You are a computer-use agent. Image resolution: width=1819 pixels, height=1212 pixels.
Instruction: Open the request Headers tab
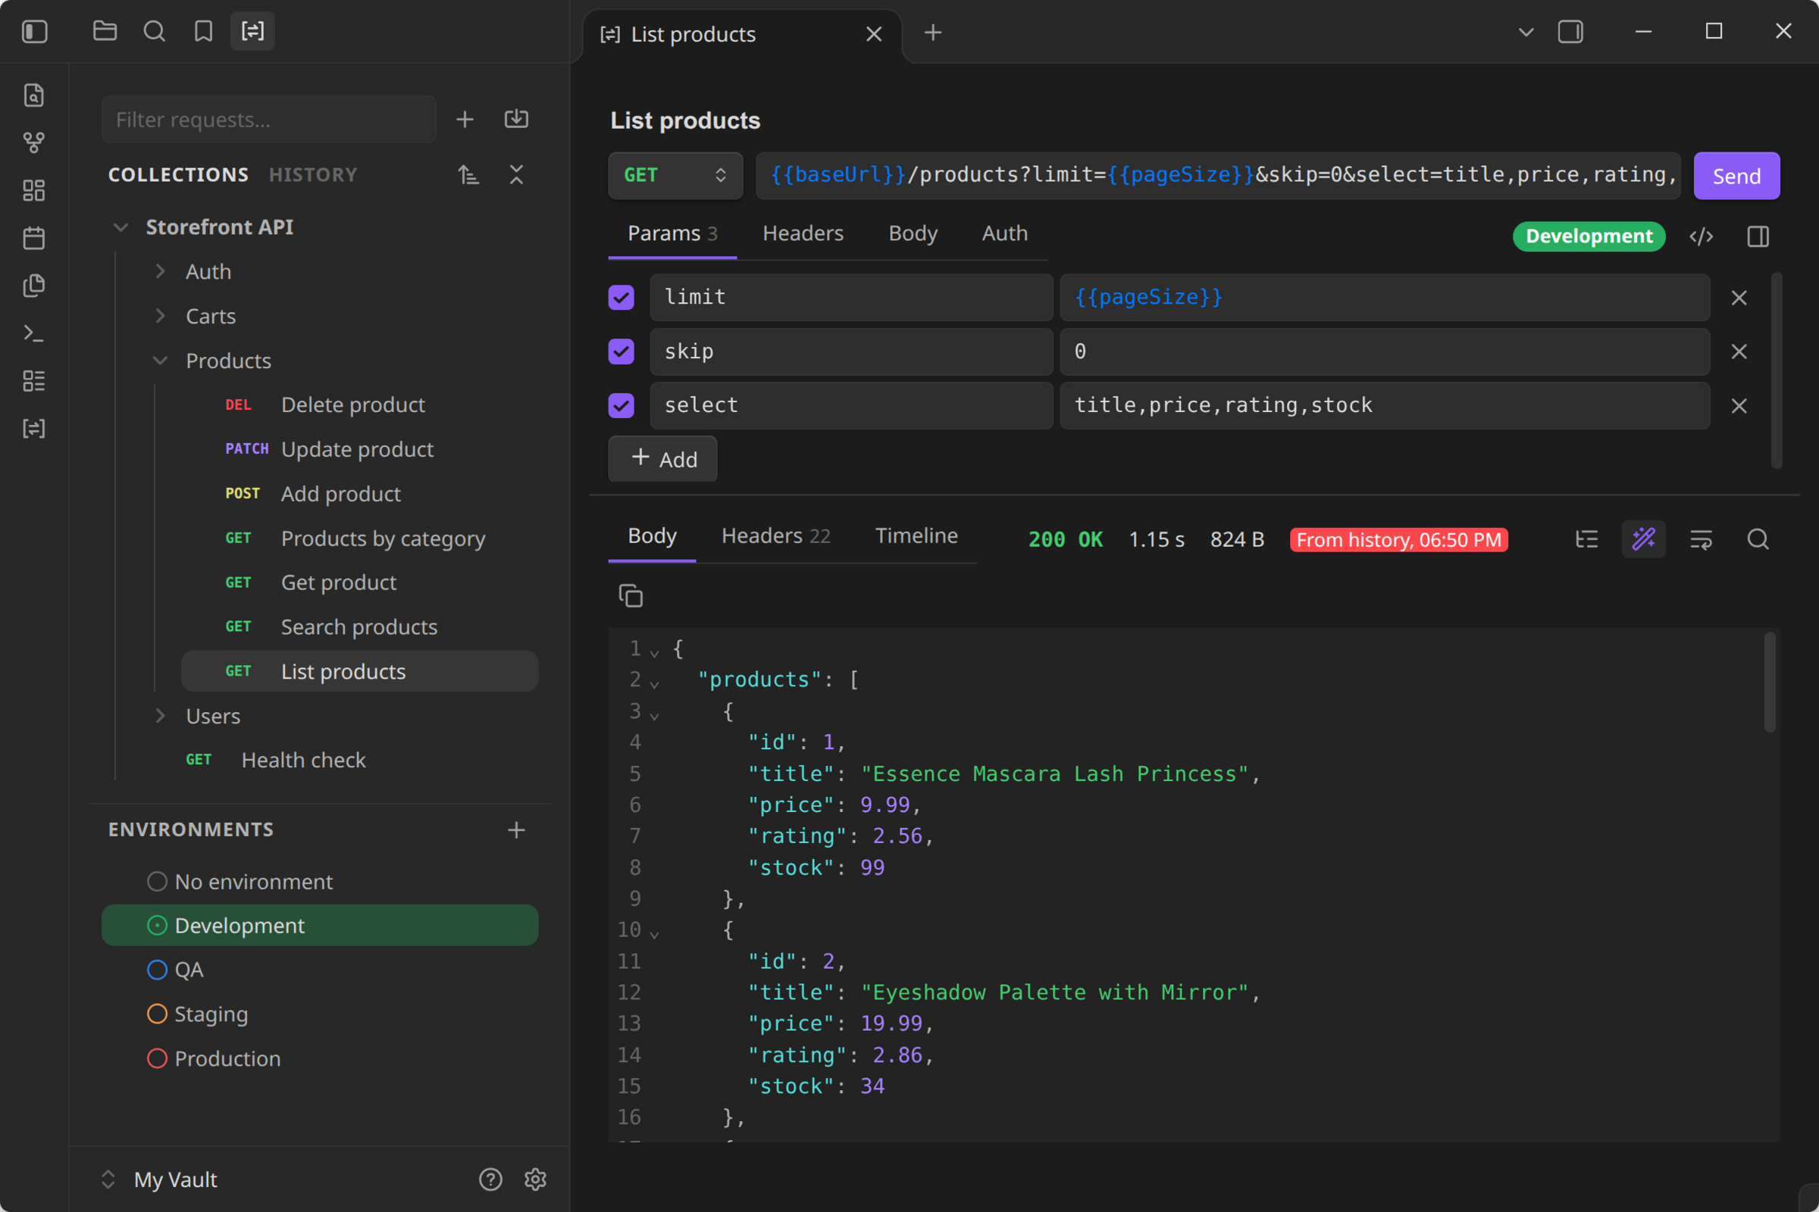(803, 233)
